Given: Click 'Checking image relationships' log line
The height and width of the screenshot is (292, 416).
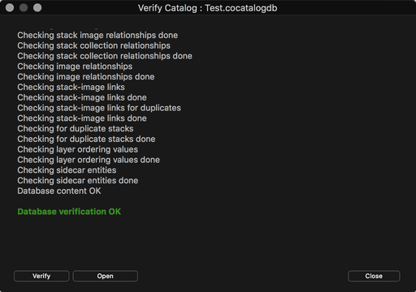Looking at the screenshot, I should click(75, 67).
